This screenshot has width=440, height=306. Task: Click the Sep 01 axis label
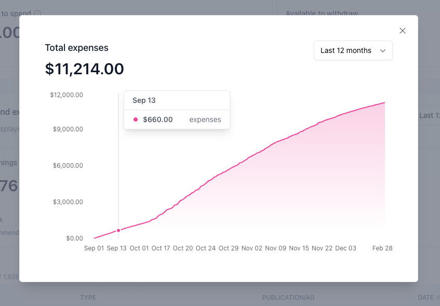[94, 248]
